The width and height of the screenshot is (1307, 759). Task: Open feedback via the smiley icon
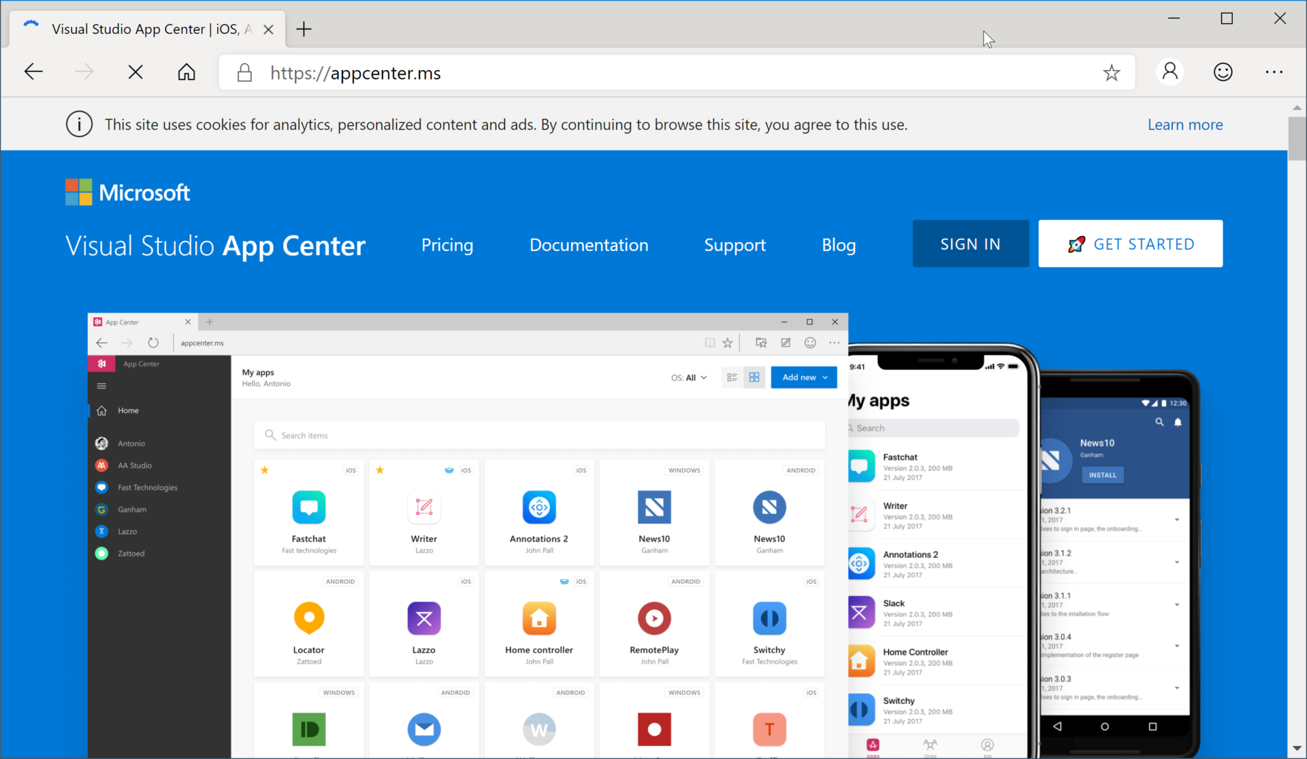tap(1223, 72)
